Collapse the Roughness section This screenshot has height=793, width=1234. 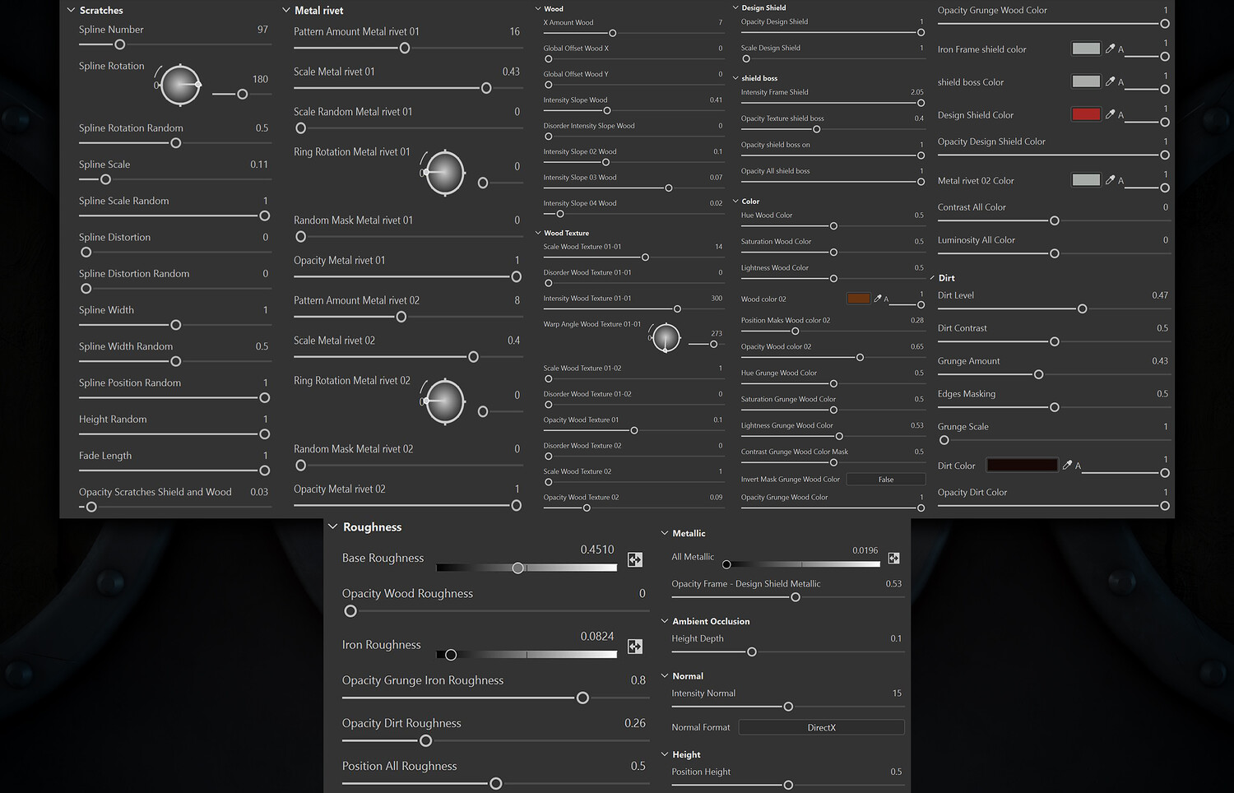[x=333, y=526]
